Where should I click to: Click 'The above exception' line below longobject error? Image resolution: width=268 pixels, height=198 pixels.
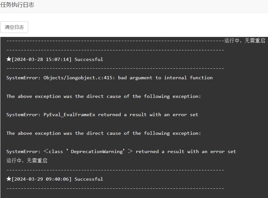point(104,96)
